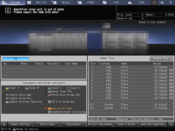The height and width of the screenshot is (131, 175).
Task: Click the Toner Y status lamp
Action: coord(4,88)
